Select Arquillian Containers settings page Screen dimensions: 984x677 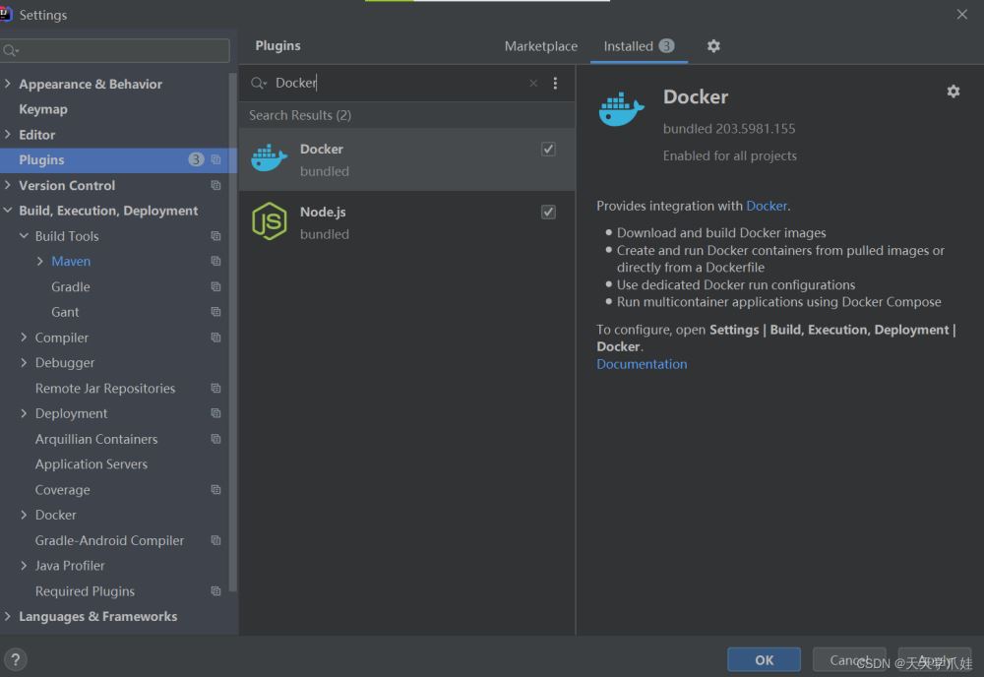96,439
